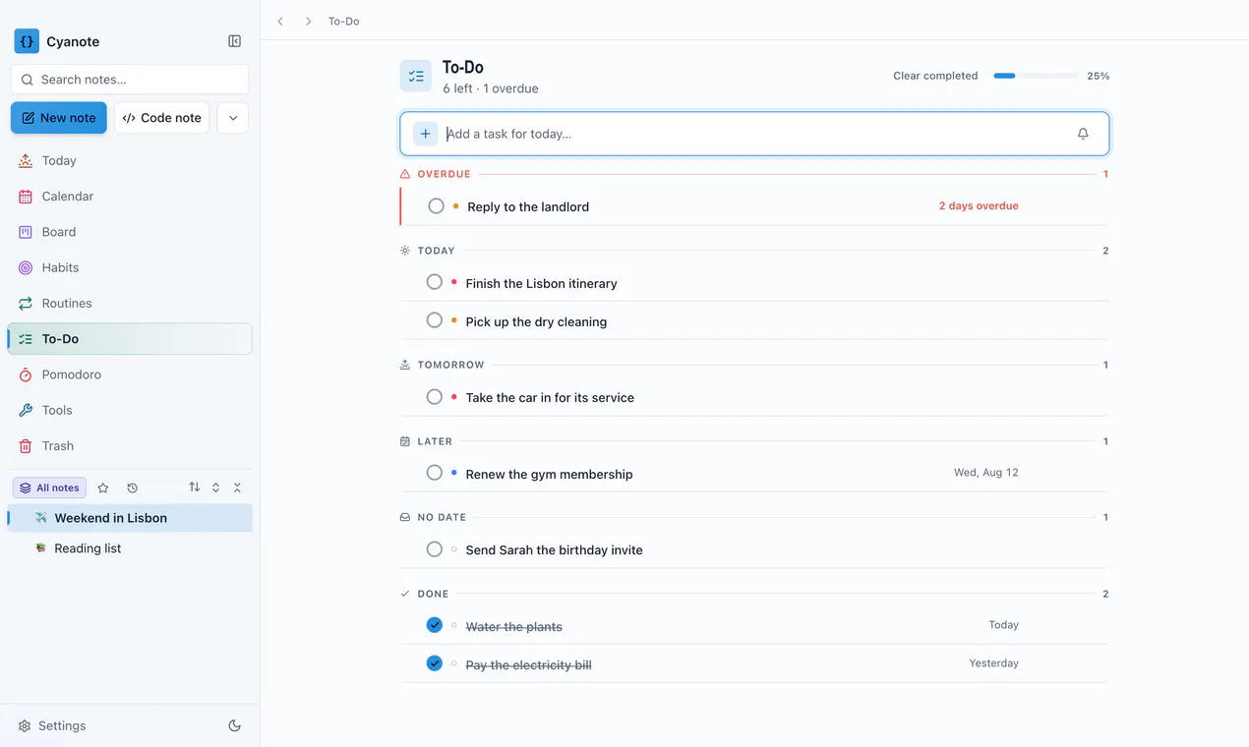Viewport: 1249px width, 747px height.
Task: Create a Code note
Action: (161, 118)
